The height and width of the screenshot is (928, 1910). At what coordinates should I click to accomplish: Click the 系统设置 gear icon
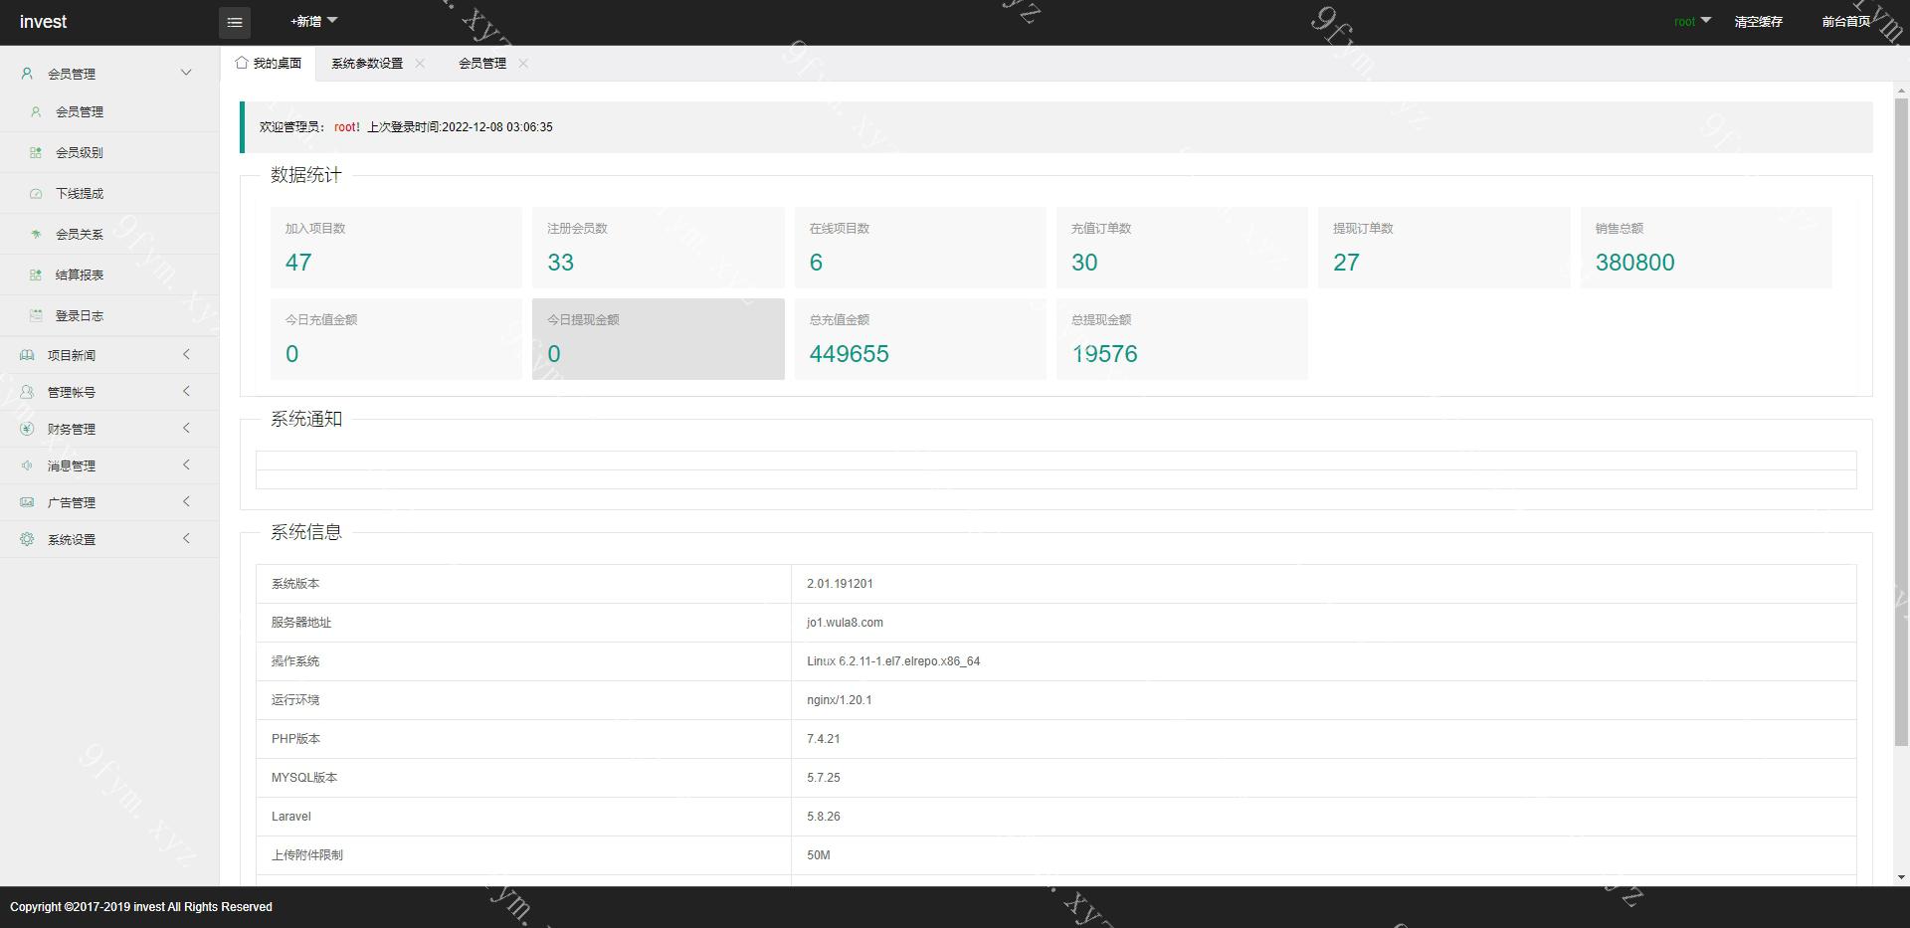pyautogui.click(x=27, y=539)
